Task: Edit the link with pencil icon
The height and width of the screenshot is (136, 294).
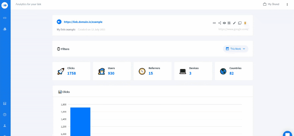Action: [x=234, y=23]
